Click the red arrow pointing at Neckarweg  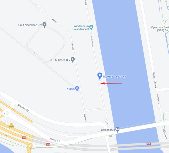click(111, 83)
